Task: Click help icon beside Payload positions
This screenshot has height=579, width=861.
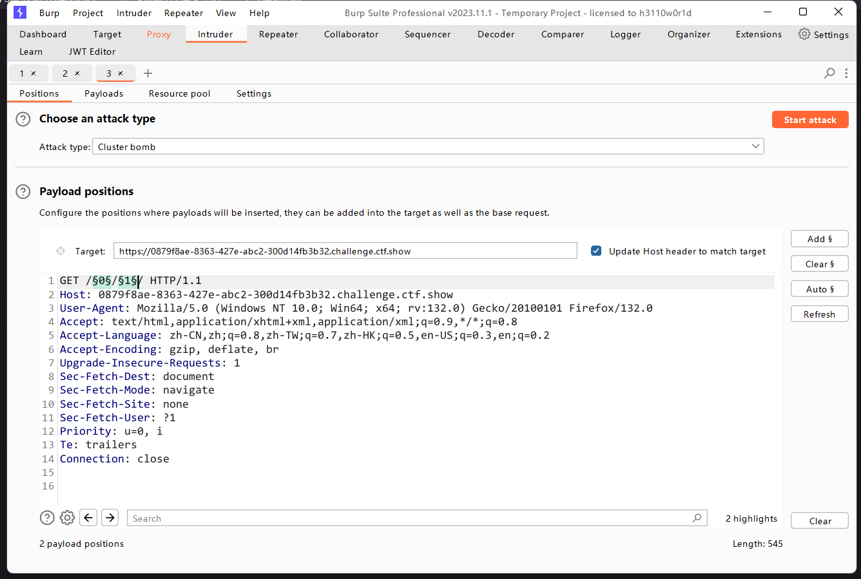Action: pyautogui.click(x=23, y=191)
